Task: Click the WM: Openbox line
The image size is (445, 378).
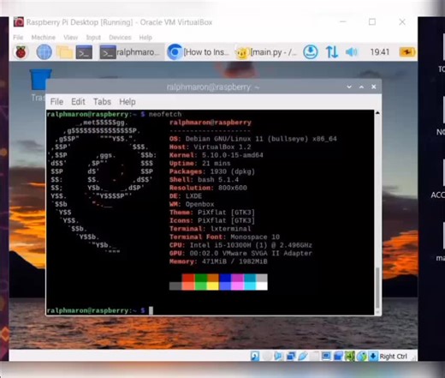Action: point(192,204)
